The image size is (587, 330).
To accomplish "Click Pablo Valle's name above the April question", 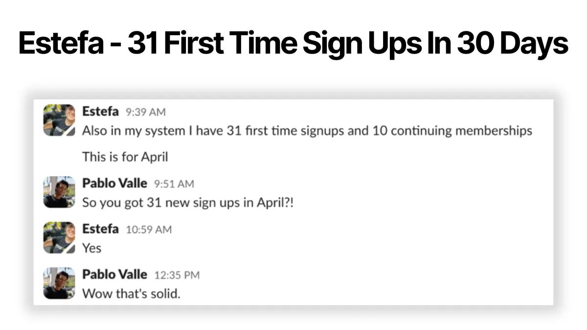I will 114,183.
